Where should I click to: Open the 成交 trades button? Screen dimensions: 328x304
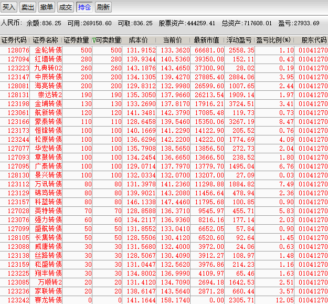coord(65,7)
